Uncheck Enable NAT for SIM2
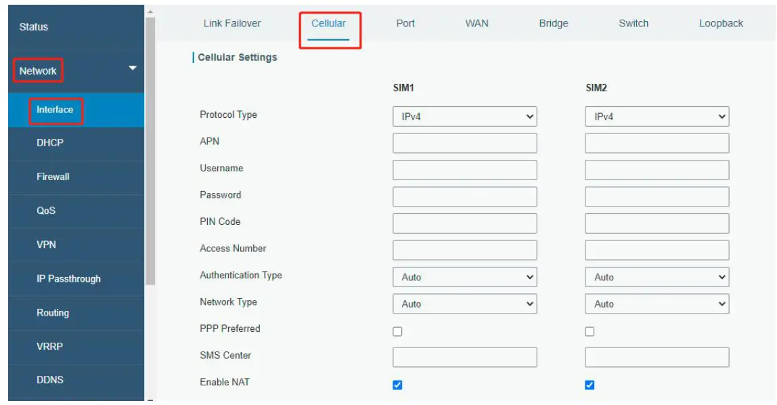This screenshot has height=405, width=777. point(590,385)
